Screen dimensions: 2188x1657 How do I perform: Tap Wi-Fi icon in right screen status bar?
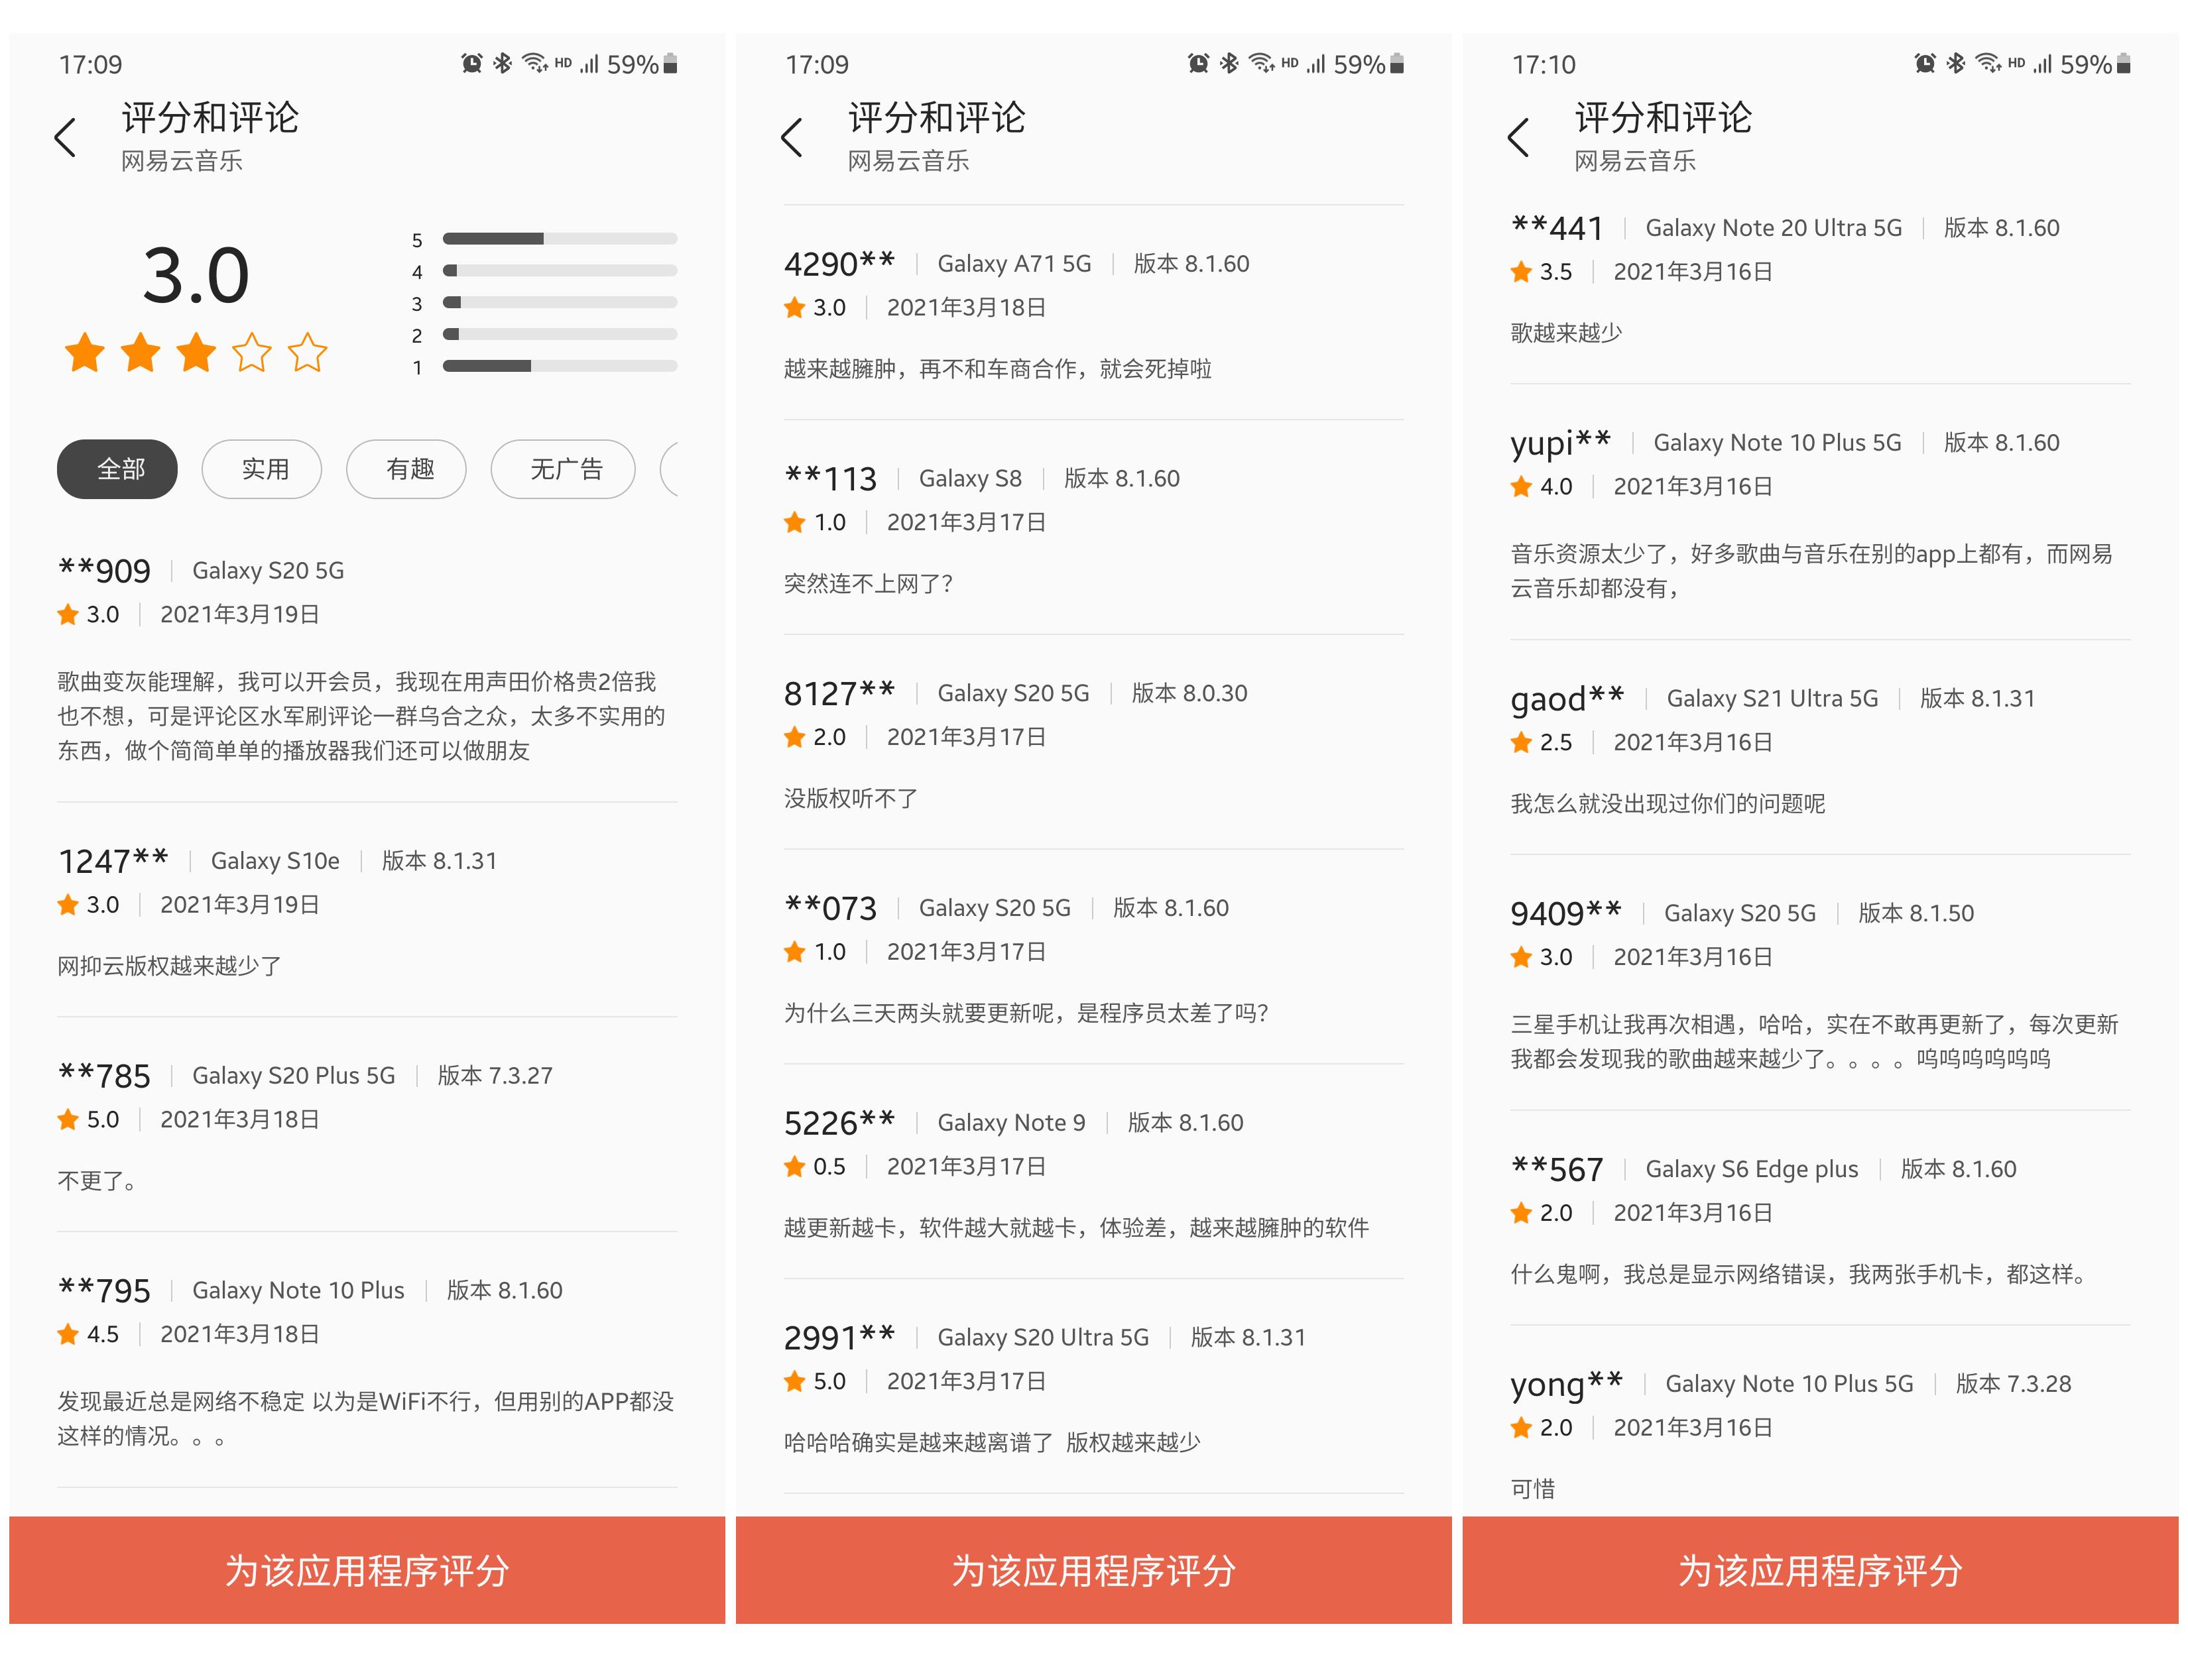[1988, 64]
